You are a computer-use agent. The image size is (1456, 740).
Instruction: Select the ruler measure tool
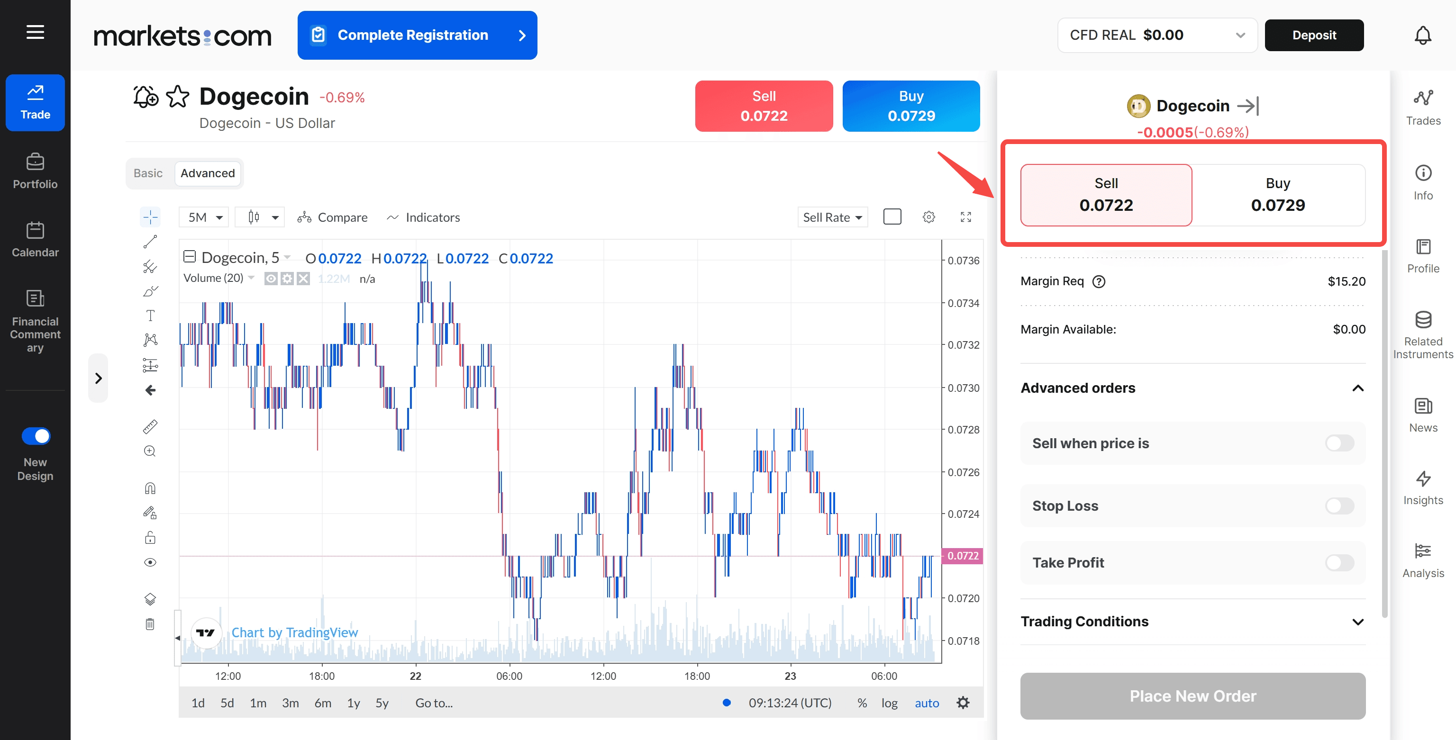[150, 426]
